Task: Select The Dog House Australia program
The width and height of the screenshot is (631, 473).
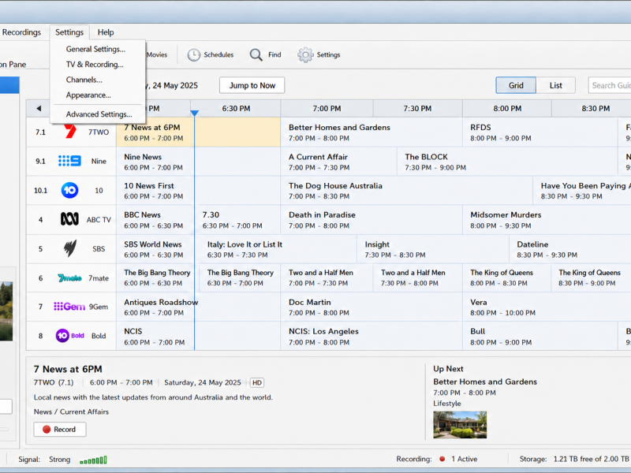Action: coord(407,190)
